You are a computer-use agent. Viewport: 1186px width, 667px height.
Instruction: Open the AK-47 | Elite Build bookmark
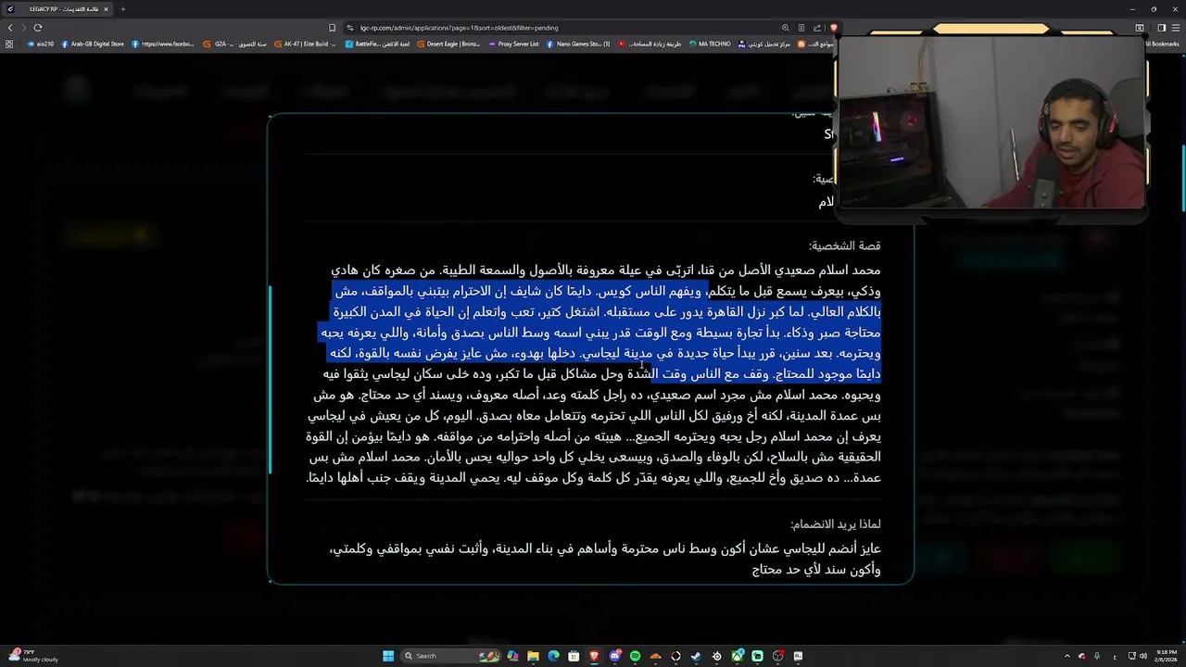coord(306,44)
